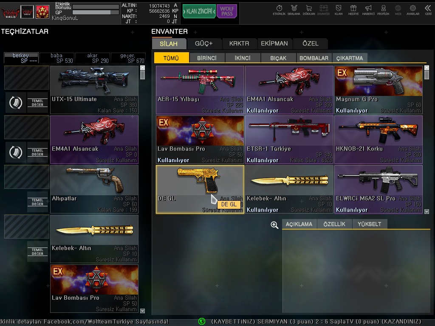Open the YÜKSELT upgrade tab

(x=370, y=224)
